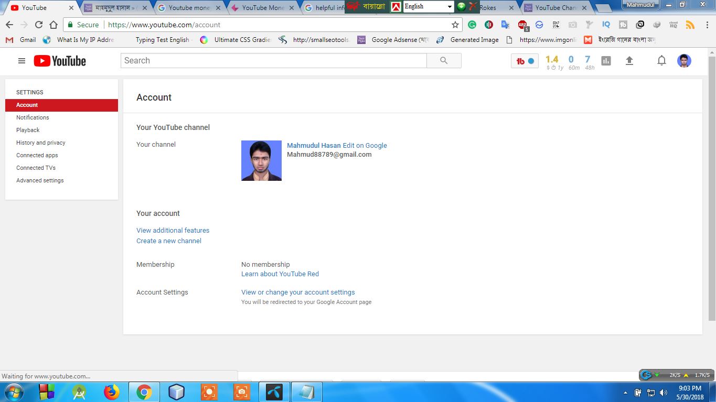This screenshot has height=402, width=716.
Task: Switch to the 'YouTube Chan' tab
Action: [x=555, y=8]
